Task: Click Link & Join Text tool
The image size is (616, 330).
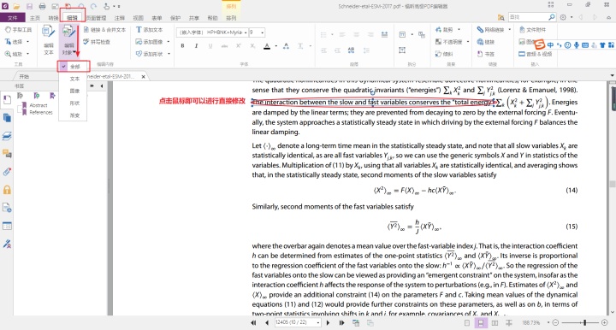Action: tap(104, 30)
